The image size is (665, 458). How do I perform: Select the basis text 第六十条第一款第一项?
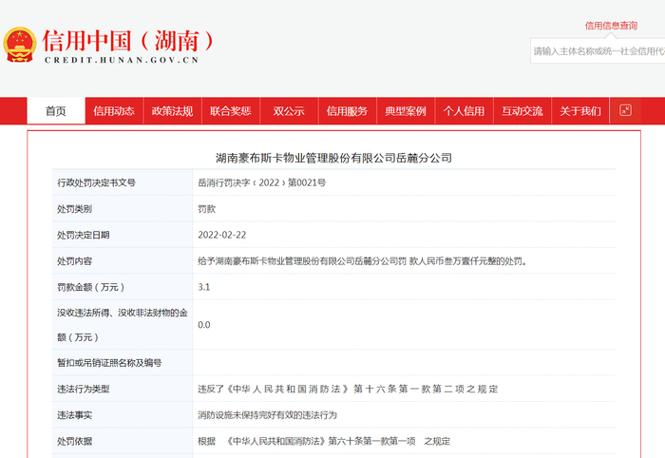coord(372,441)
